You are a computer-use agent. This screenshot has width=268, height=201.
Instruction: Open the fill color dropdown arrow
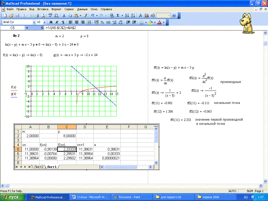(155, 22)
